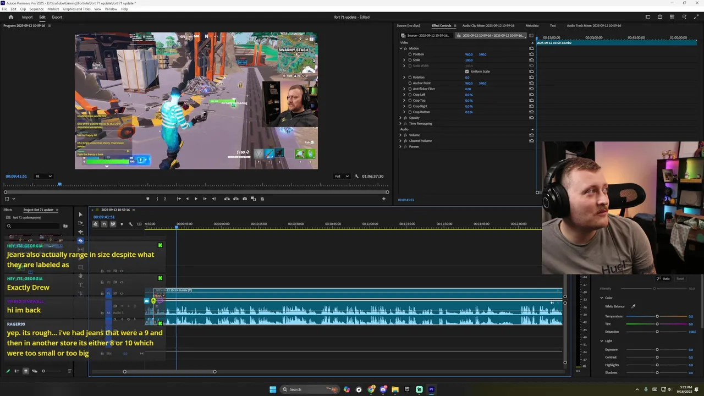Select the Track Select Forward tool
The image size is (704, 396).
click(80, 223)
